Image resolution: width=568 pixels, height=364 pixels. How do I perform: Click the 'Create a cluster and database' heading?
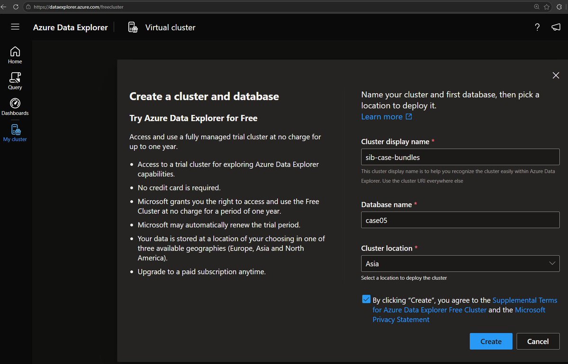204,96
